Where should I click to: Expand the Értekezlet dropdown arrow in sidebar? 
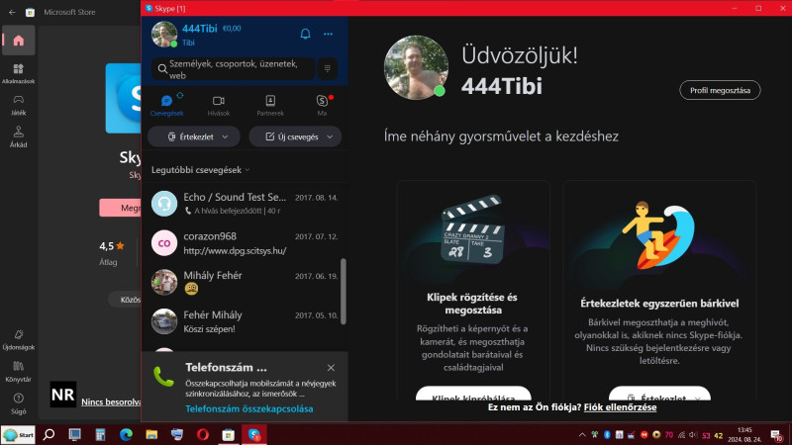pyautogui.click(x=226, y=136)
